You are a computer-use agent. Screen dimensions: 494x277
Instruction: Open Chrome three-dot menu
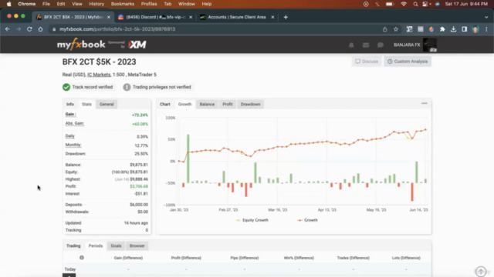point(486,29)
